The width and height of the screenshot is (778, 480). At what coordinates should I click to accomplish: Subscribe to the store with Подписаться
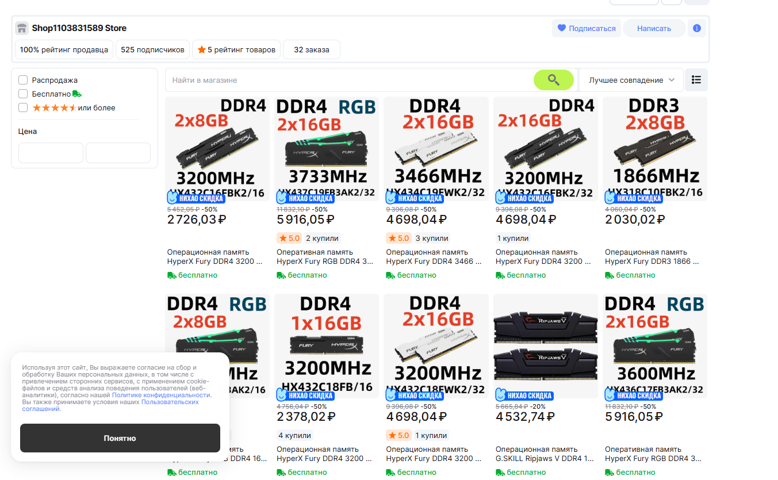587,28
